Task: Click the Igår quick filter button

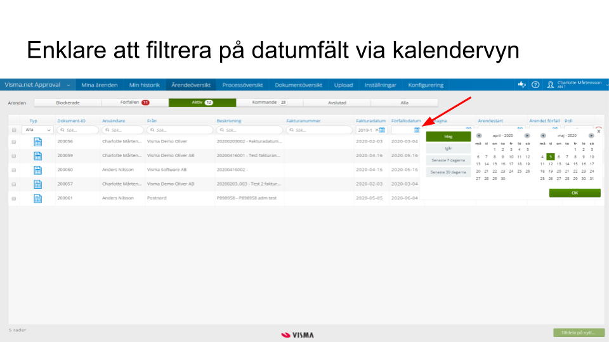Action: tap(449, 148)
